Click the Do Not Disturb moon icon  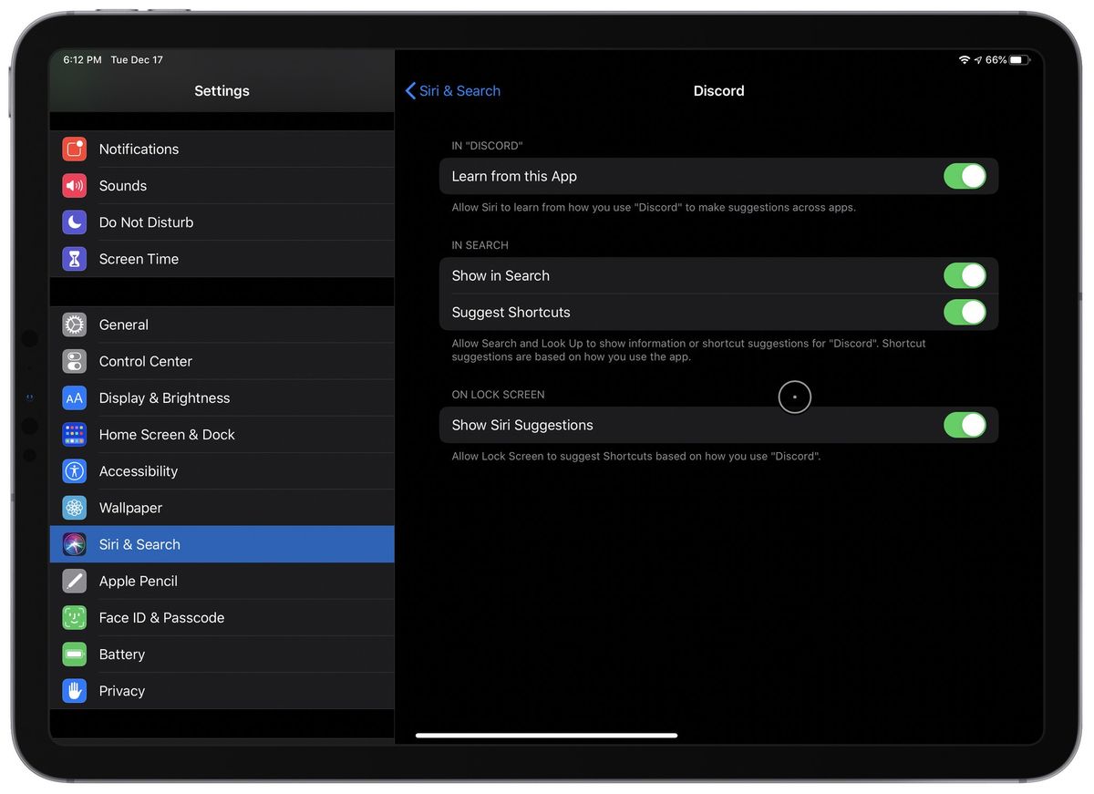74,222
